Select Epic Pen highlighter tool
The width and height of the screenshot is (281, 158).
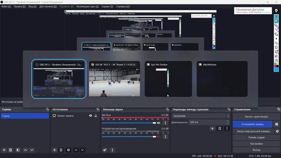coord(276,30)
